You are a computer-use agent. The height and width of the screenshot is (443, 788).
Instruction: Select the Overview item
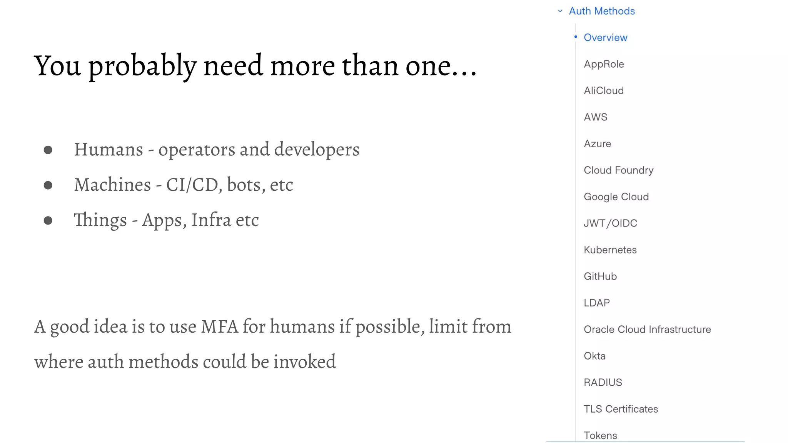[x=606, y=38]
